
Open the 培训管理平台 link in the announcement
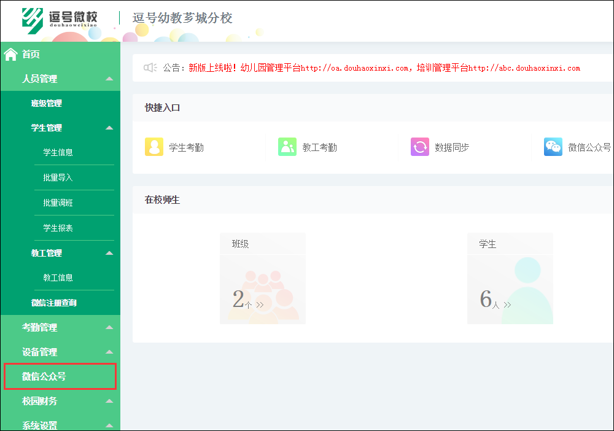(x=526, y=68)
